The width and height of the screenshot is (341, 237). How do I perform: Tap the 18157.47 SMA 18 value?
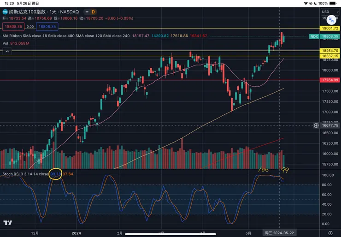click(141, 36)
